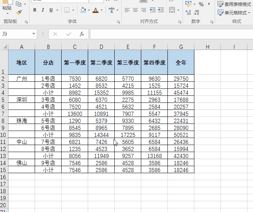The width and height of the screenshot is (253, 212).
Task: Select cell with 3号店
Action: pyautogui.click(x=48, y=100)
